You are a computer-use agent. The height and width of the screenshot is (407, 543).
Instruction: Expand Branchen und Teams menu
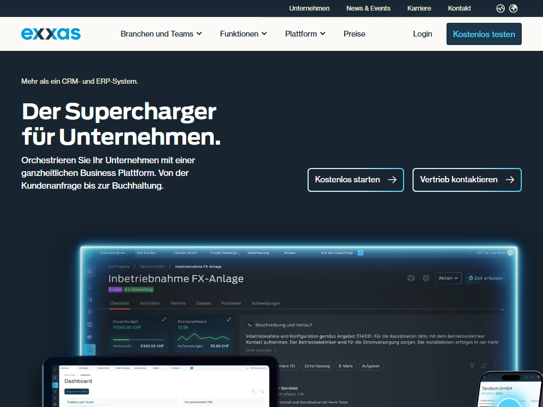click(161, 34)
